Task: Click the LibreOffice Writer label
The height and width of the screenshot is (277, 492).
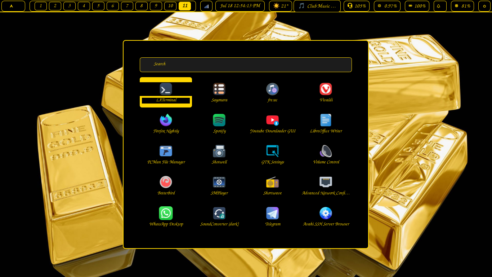Action: 326,131
